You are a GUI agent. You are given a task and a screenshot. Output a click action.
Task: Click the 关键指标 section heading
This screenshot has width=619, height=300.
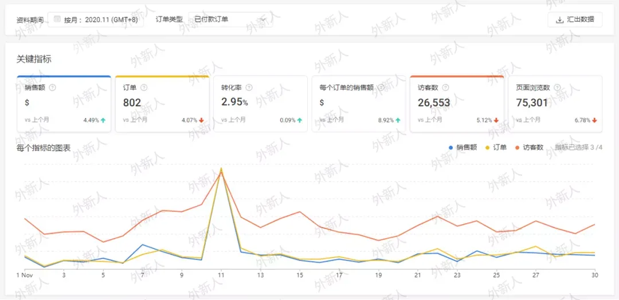coord(34,60)
